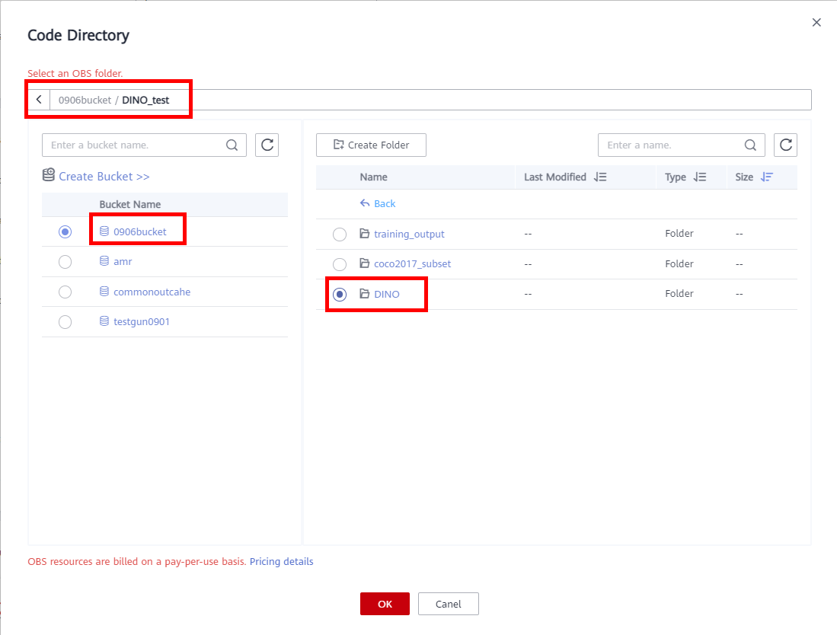Image resolution: width=837 pixels, height=635 pixels.
Task: Select the amr bucket radio button
Action: [x=65, y=262]
